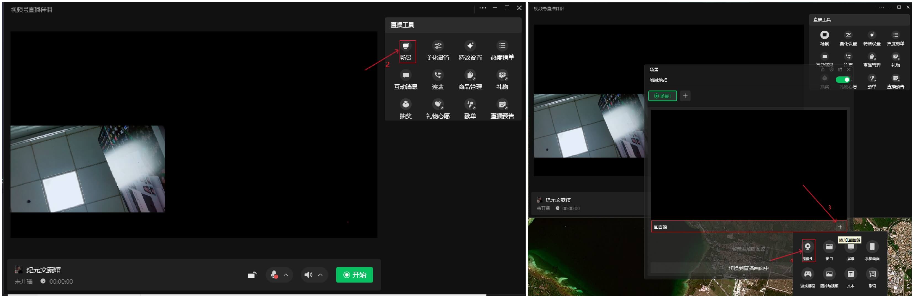Viewport: 914px width, 298px height.
Task: Click the 未开播 status text in left window
Action: click(23, 281)
